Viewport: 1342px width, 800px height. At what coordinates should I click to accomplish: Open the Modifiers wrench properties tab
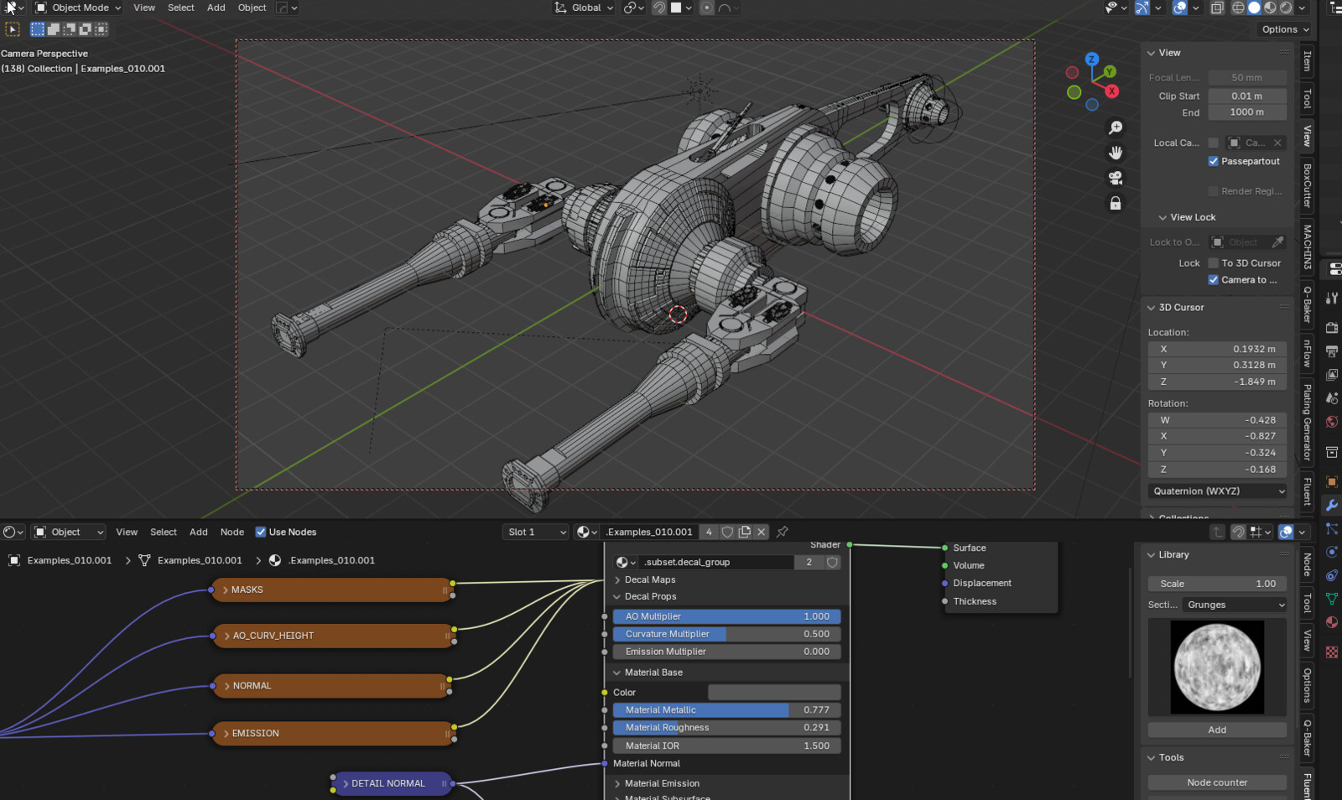pos(1332,505)
